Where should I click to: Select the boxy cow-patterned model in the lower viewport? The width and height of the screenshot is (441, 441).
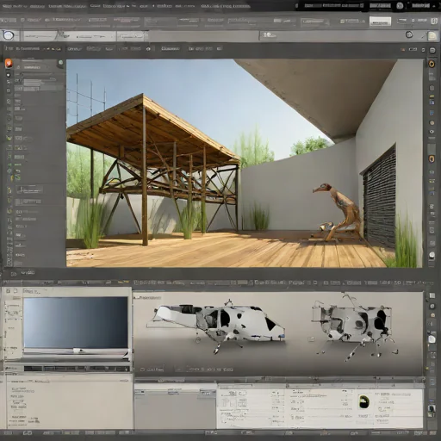[x=354, y=326]
